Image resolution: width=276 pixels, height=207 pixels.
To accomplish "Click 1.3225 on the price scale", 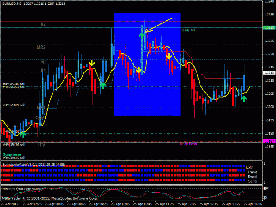I will coord(269,41).
